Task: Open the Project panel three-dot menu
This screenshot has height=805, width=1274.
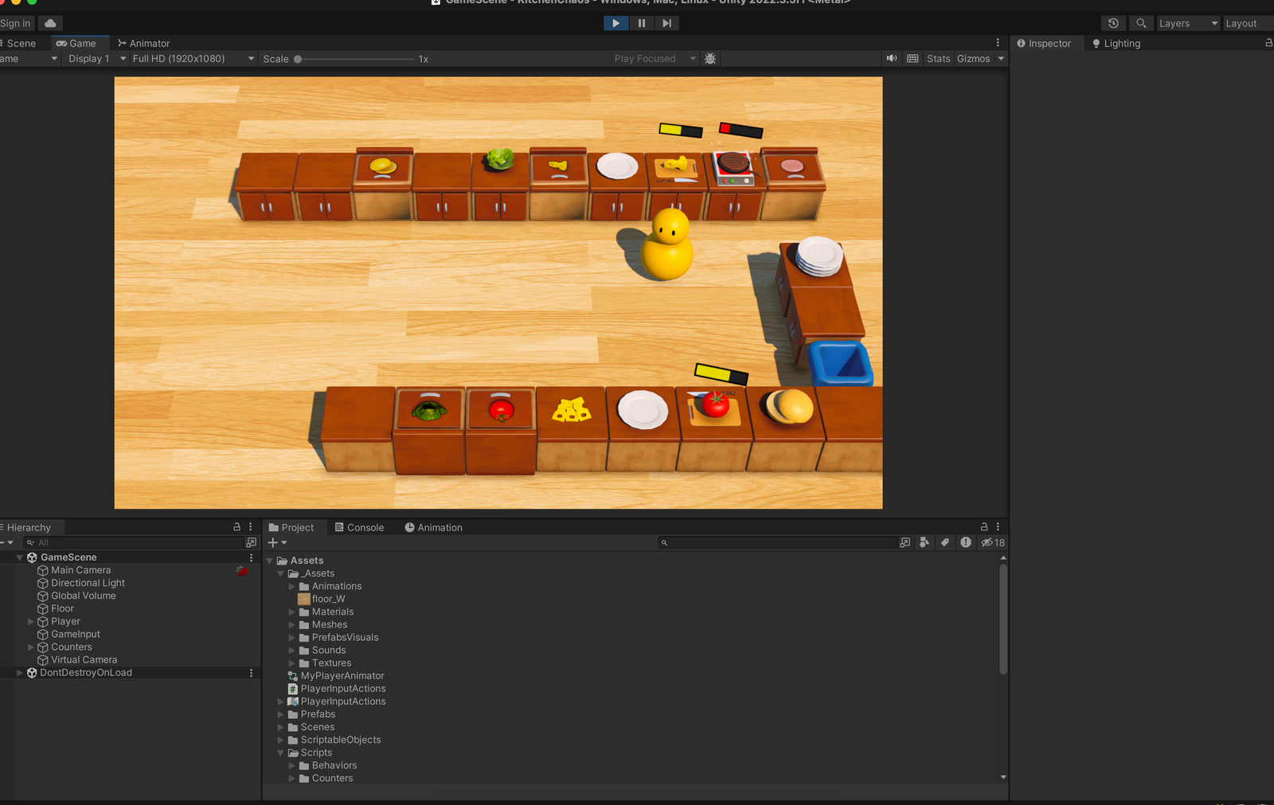Action: point(998,527)
